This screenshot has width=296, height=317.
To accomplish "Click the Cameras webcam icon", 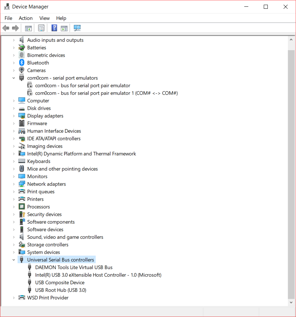I will click(22, 70).
